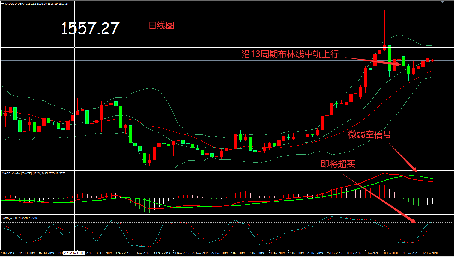Select the 微弱空信号 annotation text
The width and height of the screenshot is (454, 257).
[369, 134]
